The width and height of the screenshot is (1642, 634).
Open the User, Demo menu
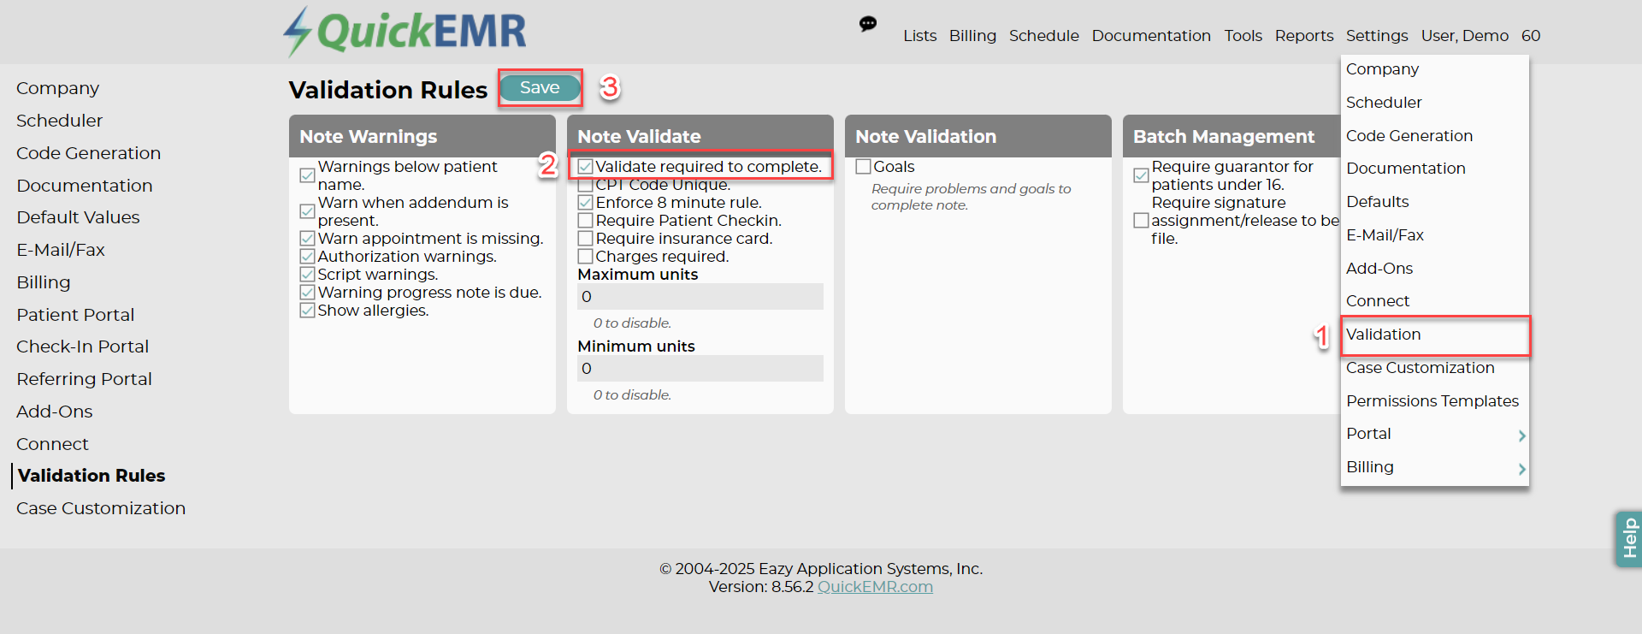1465,36
